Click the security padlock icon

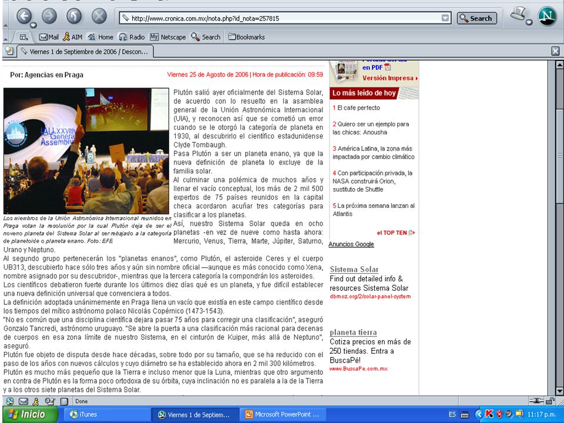coord(550,401)
